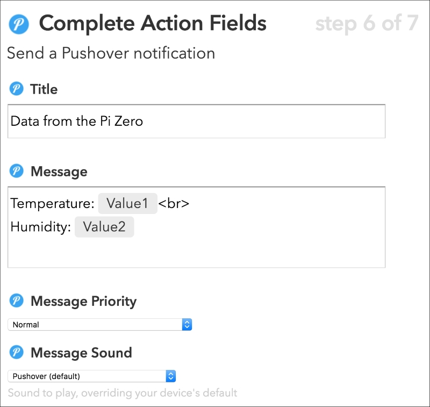Select the Value1 ingredient tag
This screenshot has height=407, width=430.
coord(128,203)
